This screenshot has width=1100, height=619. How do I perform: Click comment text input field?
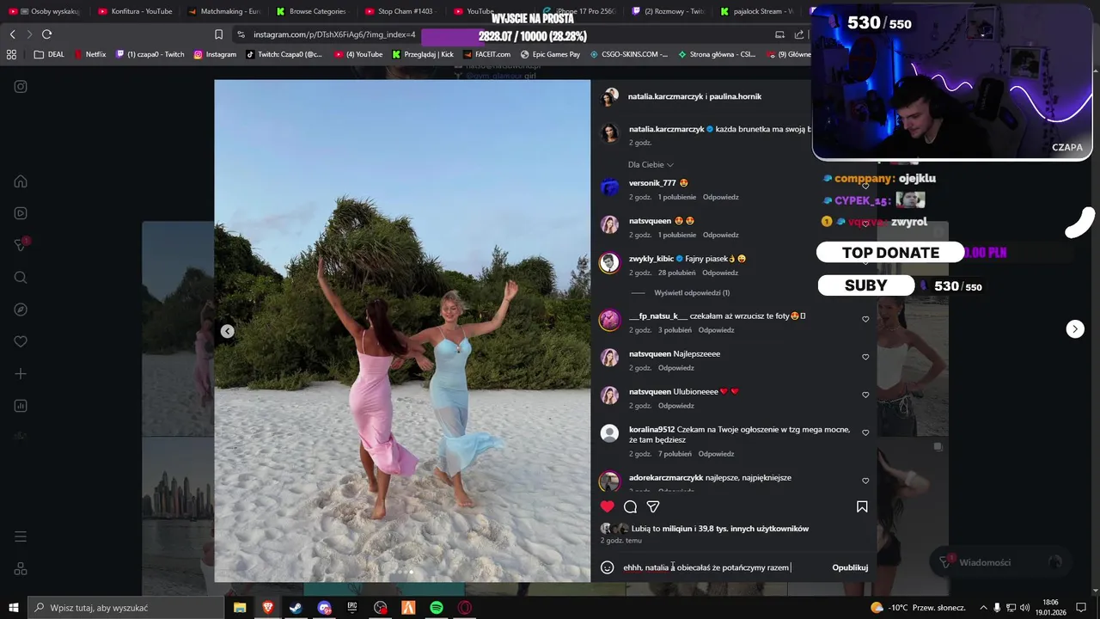tap(722, 567)
